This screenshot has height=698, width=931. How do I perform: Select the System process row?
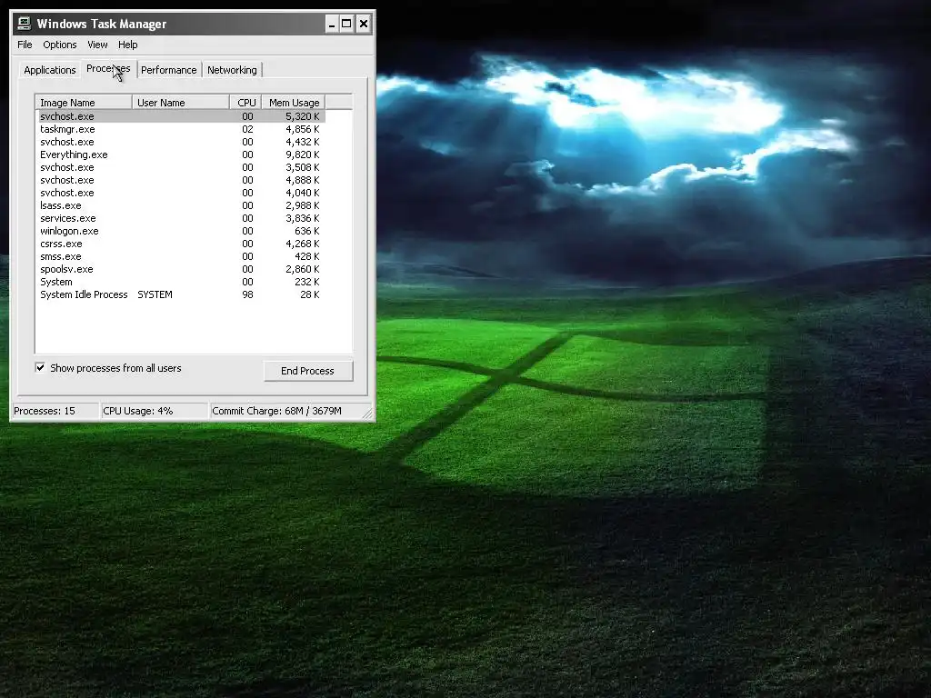pos(181,282)
